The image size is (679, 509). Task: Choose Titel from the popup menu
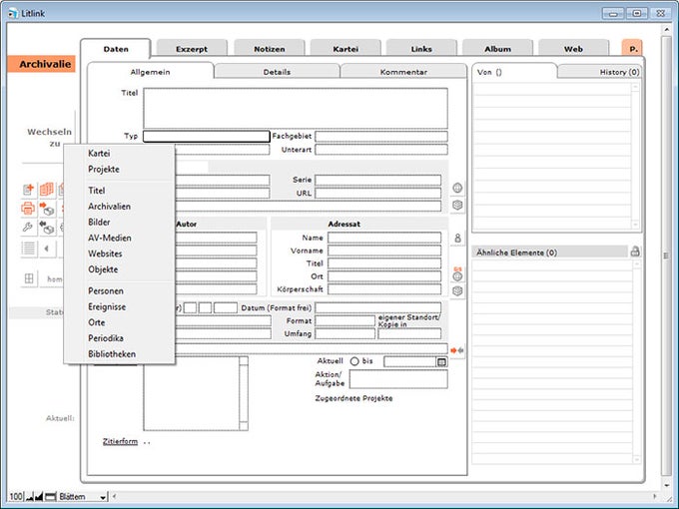point(97,191)
